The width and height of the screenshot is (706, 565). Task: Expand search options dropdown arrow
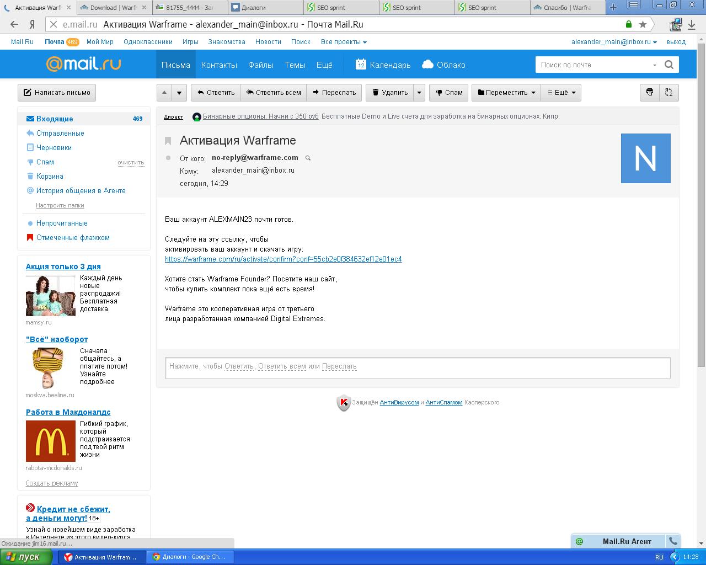click(x=655, y=65)
